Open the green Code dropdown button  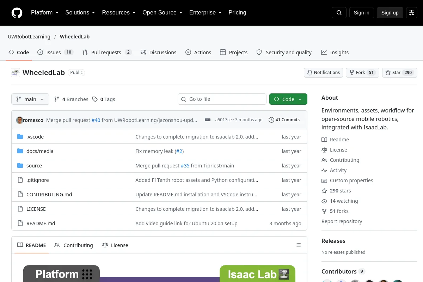tap(288, 99)
